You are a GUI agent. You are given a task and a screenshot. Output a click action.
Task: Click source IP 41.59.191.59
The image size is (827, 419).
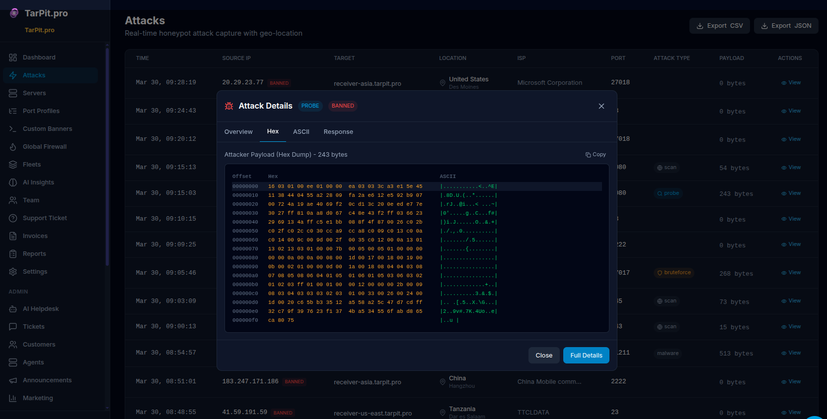coord(245,412)
